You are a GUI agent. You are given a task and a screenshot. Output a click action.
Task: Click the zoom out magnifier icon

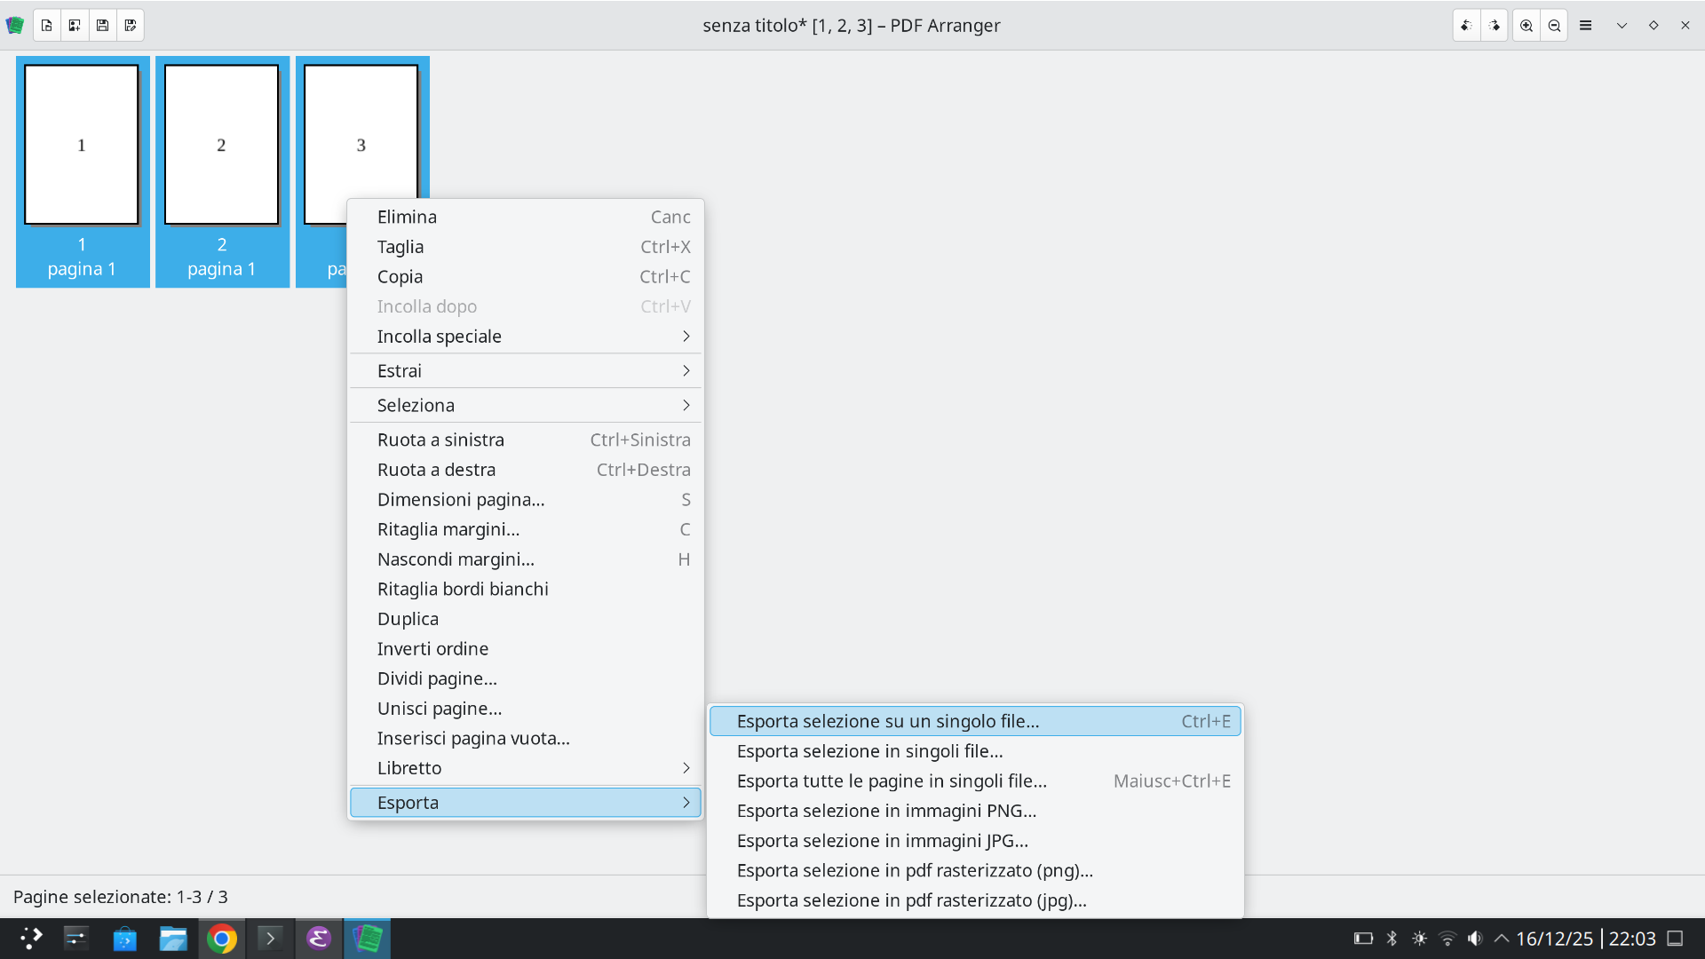click(x=1555, y=26)
